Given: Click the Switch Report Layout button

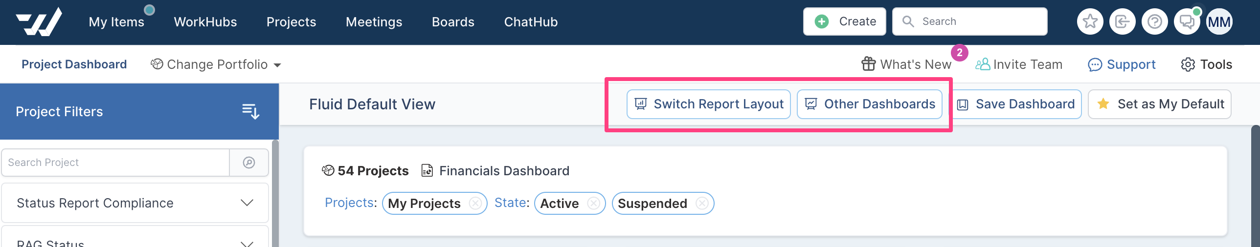Looking at the screenshot, I should point(709,104).
